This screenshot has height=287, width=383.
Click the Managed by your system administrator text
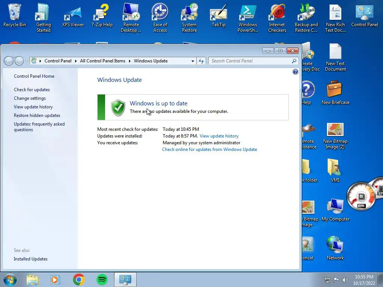[201, 143]
